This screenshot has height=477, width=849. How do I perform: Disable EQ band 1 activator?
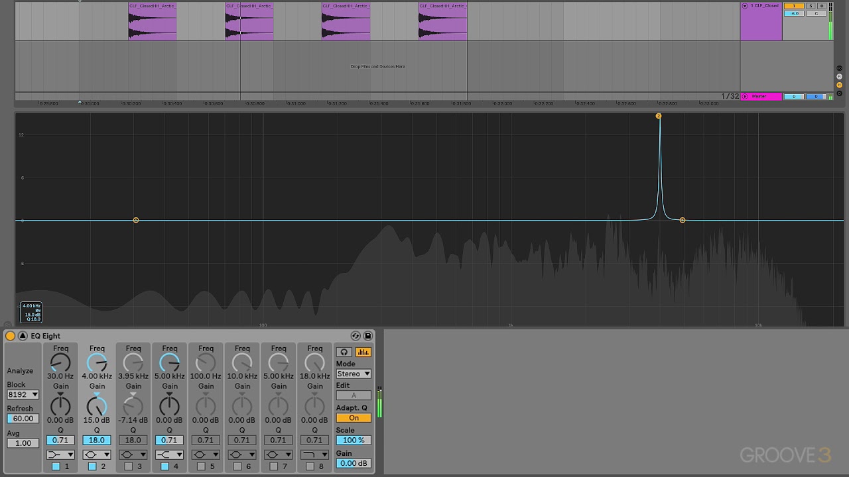click(x=56, y=466)
